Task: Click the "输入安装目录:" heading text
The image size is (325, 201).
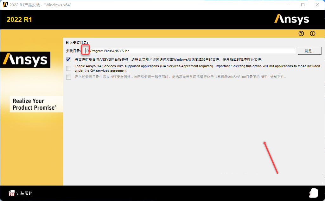Action: pos(77,43)
